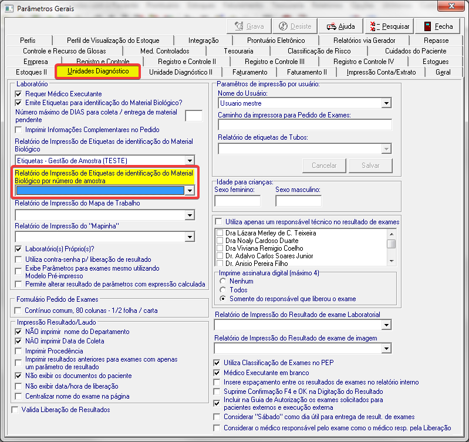Screen dimensions: 469x442
Task: Open the Classificação de Risco tab
Action: click(x=319, y=51)
